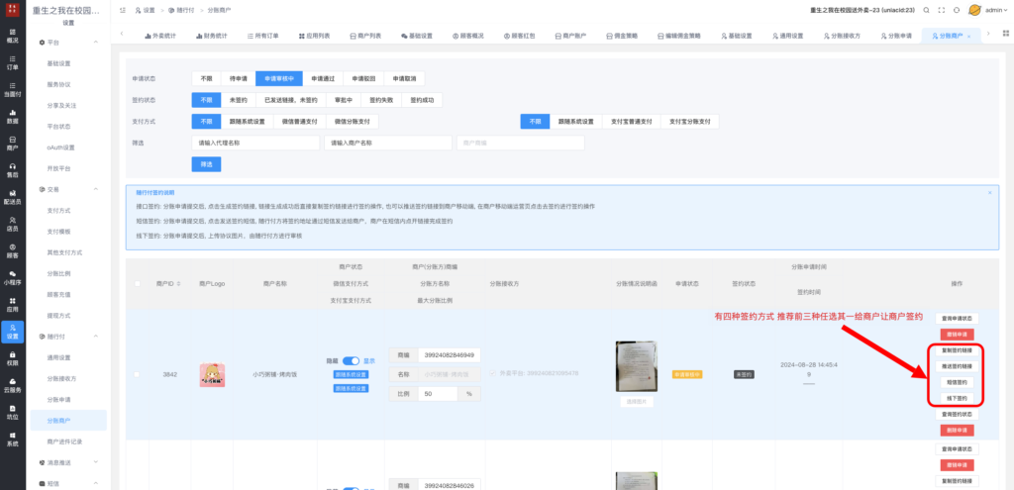The height and width of the screenshot is (490, 1014).
Task: Click the red app logo at top-left
Action: [x=12, y=10]
